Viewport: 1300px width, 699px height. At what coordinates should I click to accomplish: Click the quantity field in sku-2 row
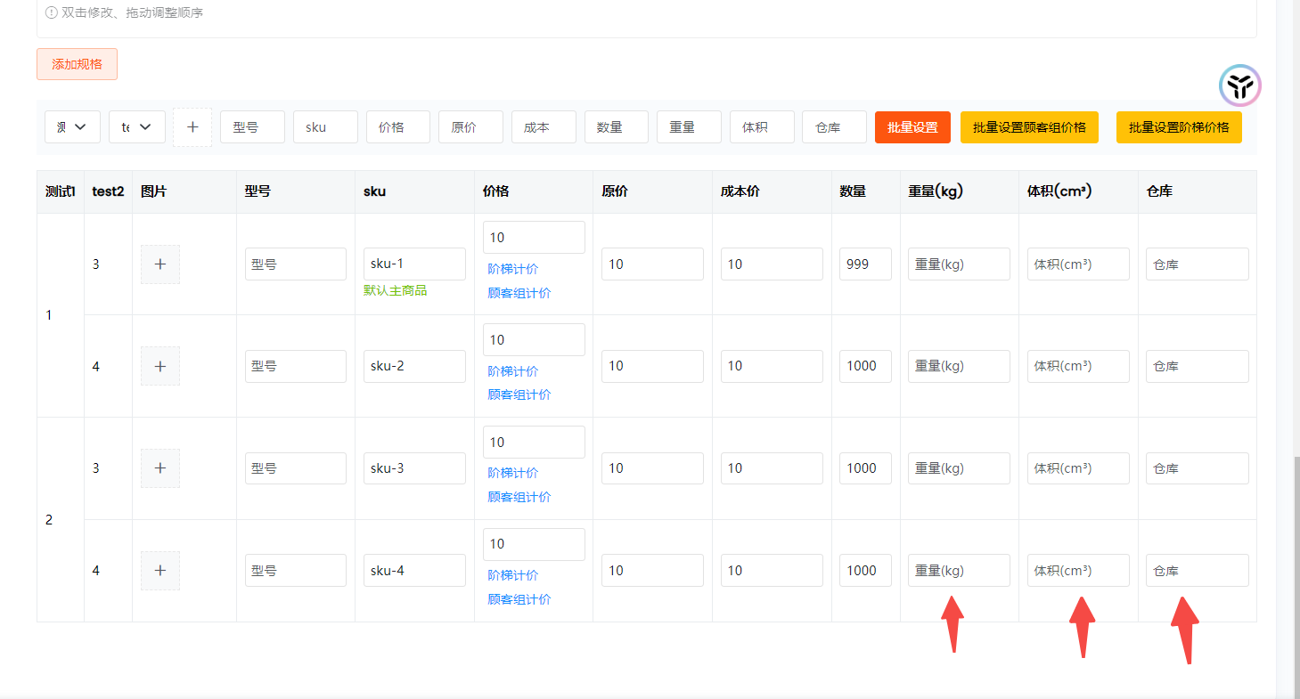[865, 366]
